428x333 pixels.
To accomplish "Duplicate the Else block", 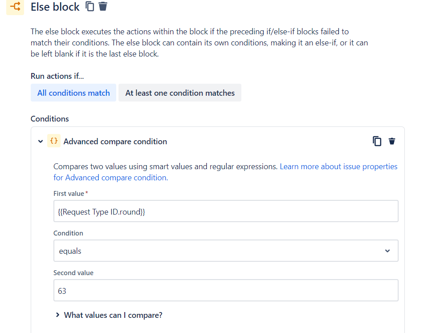I will tap(90, 6).
